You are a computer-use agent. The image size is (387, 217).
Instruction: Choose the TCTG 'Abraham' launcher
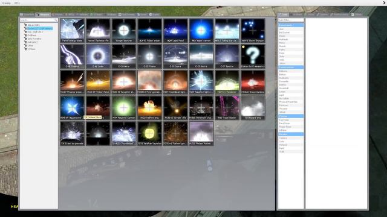(149, 133)
